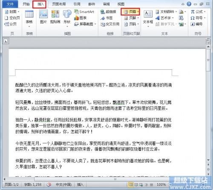
Task: Open the 文件 (File) tab
Action: [10, 4]
